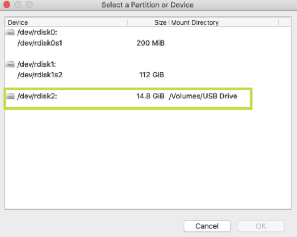The width and height of the screenshot is (297, 237).
Task: Select the /dev/rdisk1: device name
Action: [38, 64]
